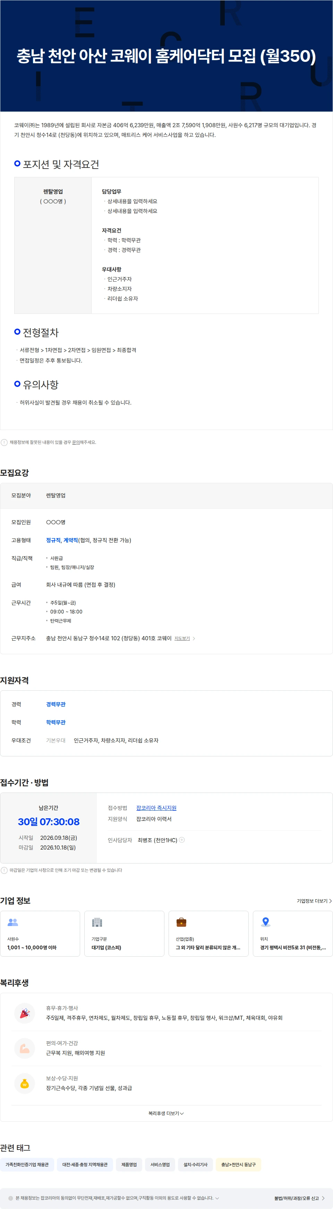Click the 회사 내규에 따름 salary text
Viewport: 333px width, 1209px height.
80,585
